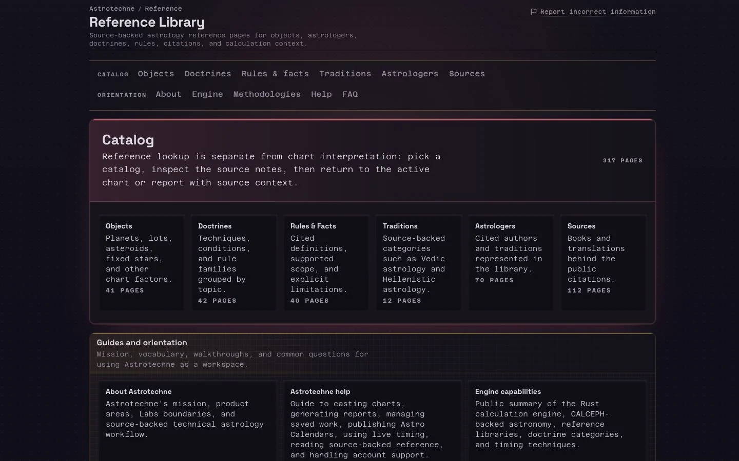This screenshot has width=739, height=461.
Task: Open the Traditions card with 12 pages
Action: click(x=419, y=263)
